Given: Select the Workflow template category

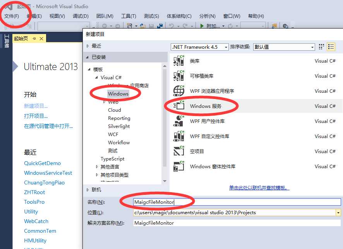Looking at the screenshot, I should coord(119,142).
